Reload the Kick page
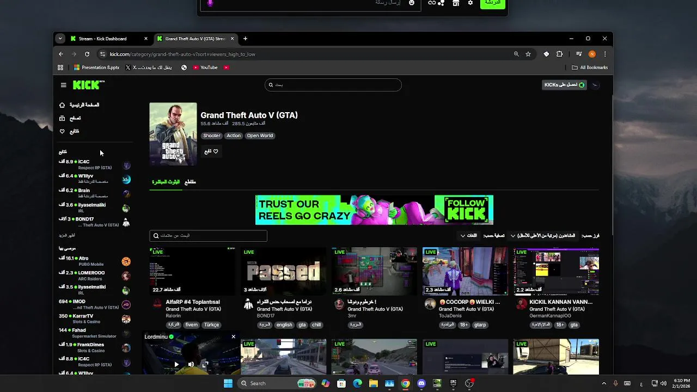The image size is (697, 392). (87, 54)
